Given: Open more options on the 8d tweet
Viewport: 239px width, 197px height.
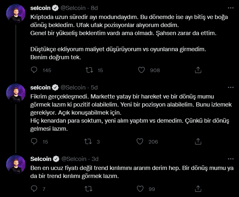Looking at the screenshot, I should pyautogui.click(x=230, y=8).
